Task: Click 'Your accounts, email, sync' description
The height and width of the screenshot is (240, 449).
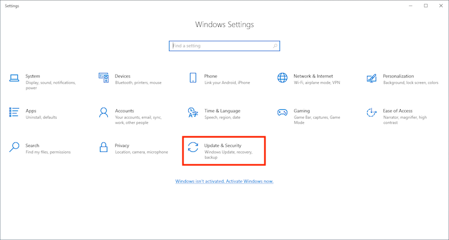Action: pyautogui.click(x=138, y=120)
